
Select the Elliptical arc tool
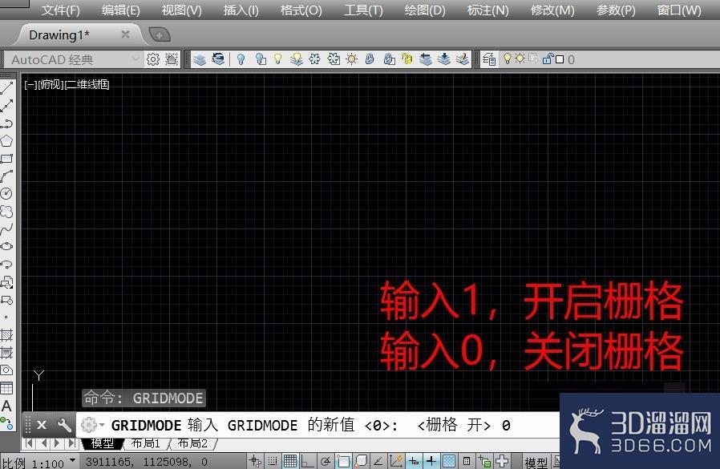coord(6,264)
